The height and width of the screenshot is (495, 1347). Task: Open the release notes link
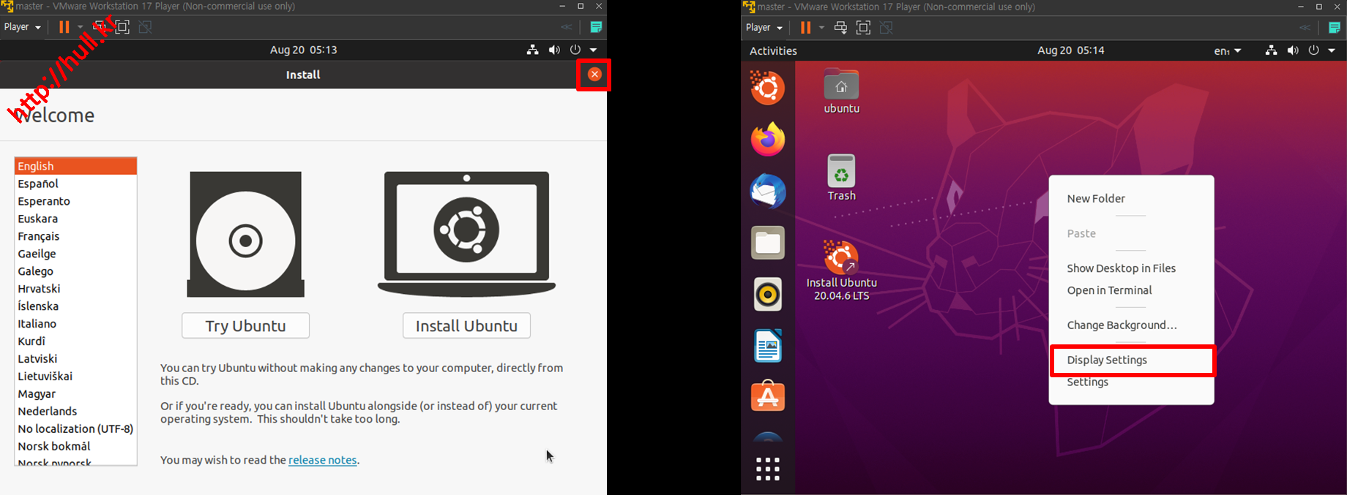pyautogui.click(x=323, y=460)
